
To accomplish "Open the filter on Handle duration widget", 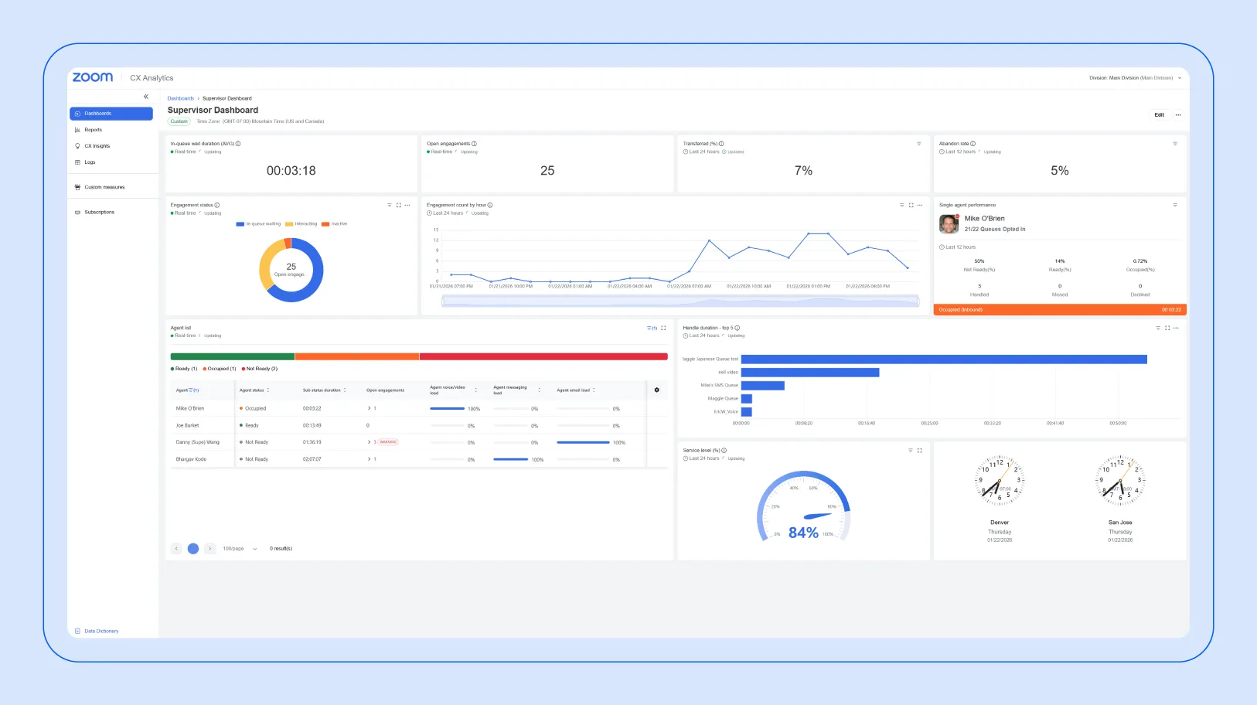I will [x=1157, y=328].
